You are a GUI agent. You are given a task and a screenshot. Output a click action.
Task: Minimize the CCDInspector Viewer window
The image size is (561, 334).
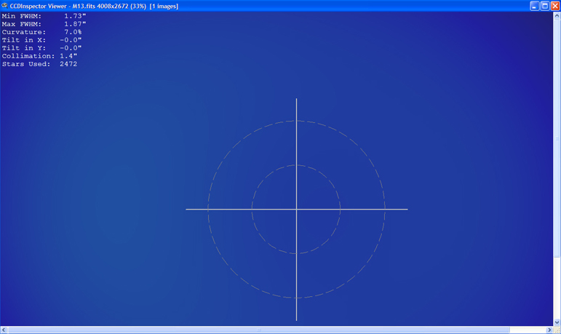(534, 6)
